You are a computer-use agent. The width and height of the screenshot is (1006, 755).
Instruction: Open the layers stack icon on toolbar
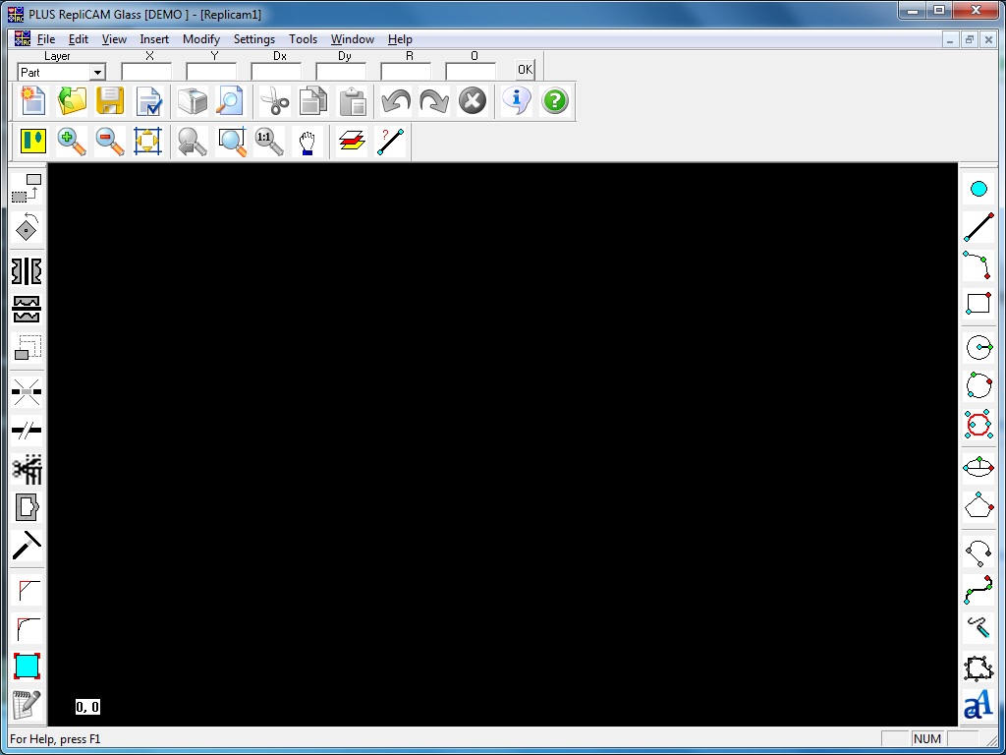tap(351, 142)
